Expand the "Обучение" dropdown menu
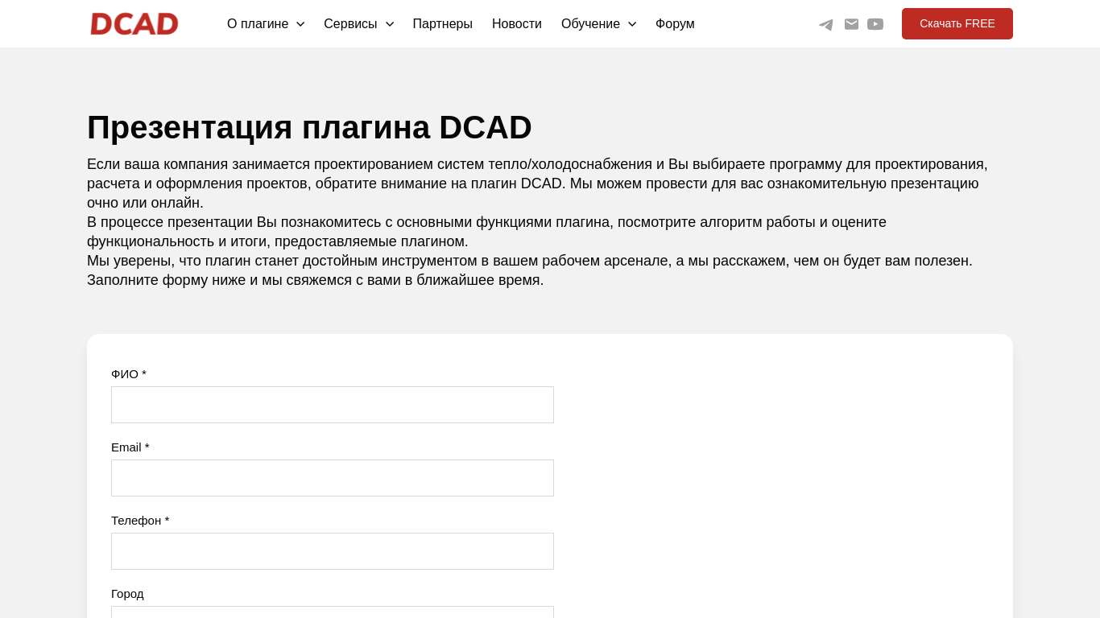This screenshot has height=618, width=1100. click(598, 24)
